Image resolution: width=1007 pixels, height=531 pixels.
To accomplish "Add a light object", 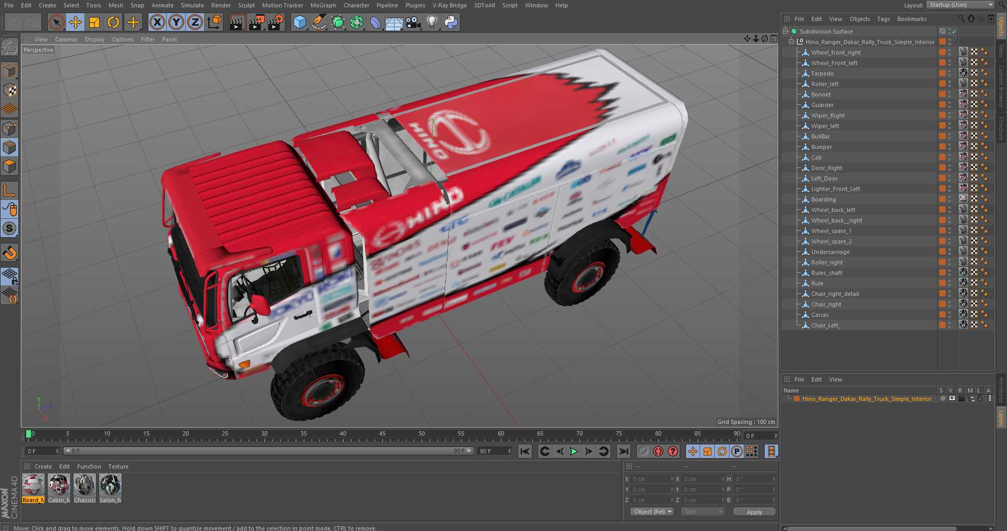I will coord(432,22).
